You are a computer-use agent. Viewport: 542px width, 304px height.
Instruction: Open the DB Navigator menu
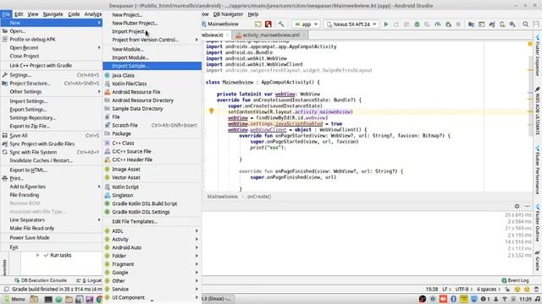coord(228,14)
